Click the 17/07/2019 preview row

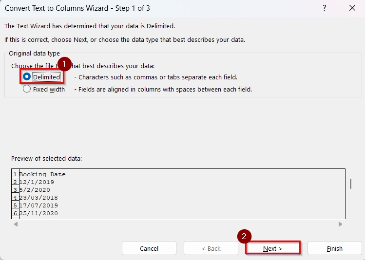click(x=38, y=205)
